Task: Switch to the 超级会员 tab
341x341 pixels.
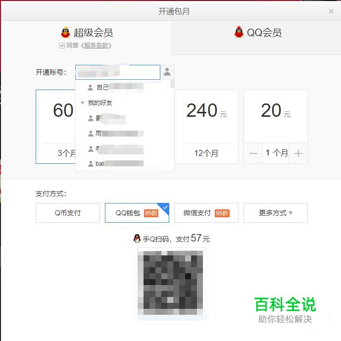Action: (x=87, y=38)
